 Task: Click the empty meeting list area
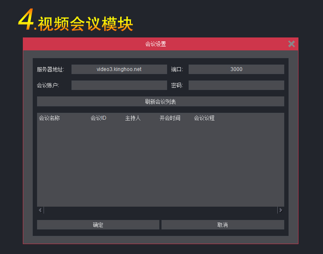[x=160, y=164]
